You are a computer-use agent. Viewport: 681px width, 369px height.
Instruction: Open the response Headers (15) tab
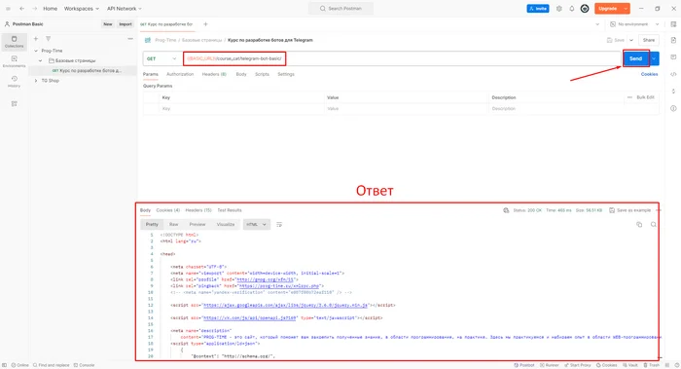(x=198, y=210)
